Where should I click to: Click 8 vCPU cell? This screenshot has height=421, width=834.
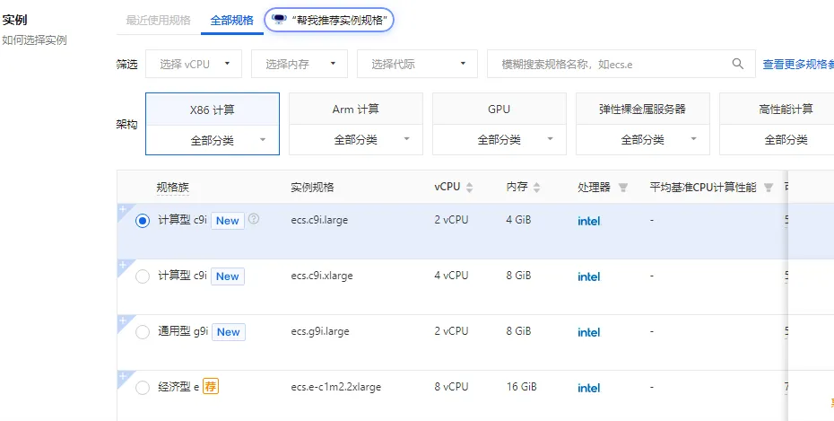452,387
